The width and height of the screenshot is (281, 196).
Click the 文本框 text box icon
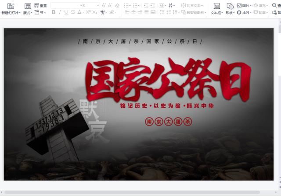(216, 7)
